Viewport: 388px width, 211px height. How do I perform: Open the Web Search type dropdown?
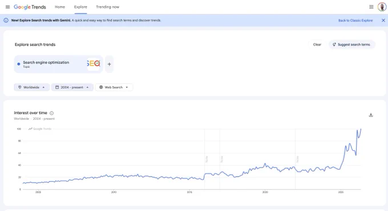pos(114,87)
